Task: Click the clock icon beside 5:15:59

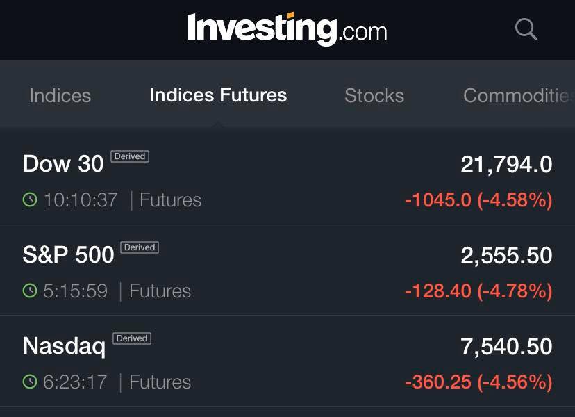Action: click(30, 291)
